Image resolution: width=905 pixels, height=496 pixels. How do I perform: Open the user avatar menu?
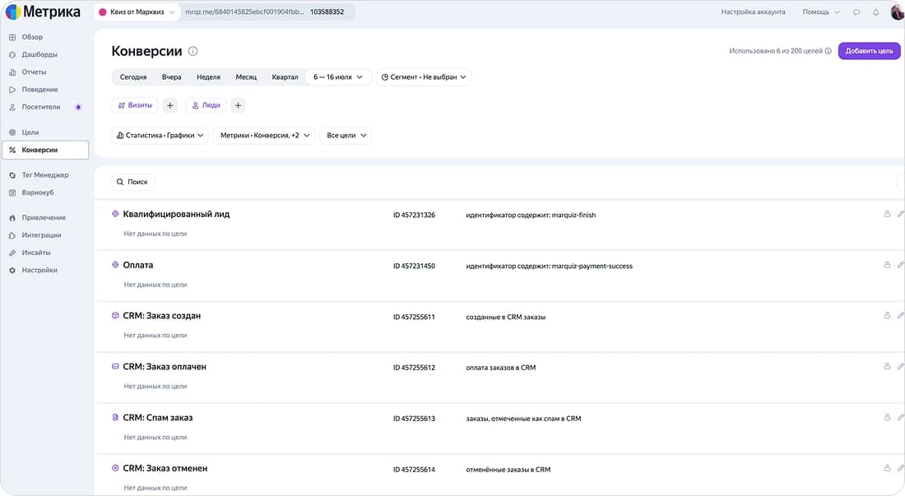tap(898, 12)
